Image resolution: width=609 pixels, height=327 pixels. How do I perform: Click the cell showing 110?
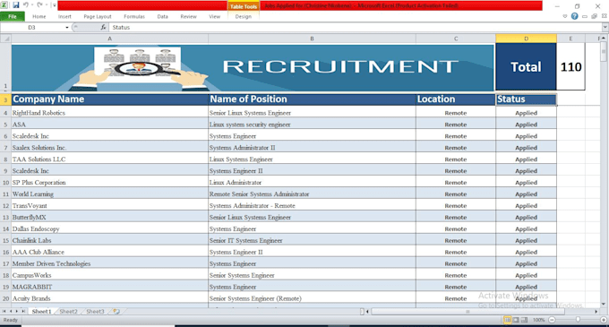(x=570, y=67)
